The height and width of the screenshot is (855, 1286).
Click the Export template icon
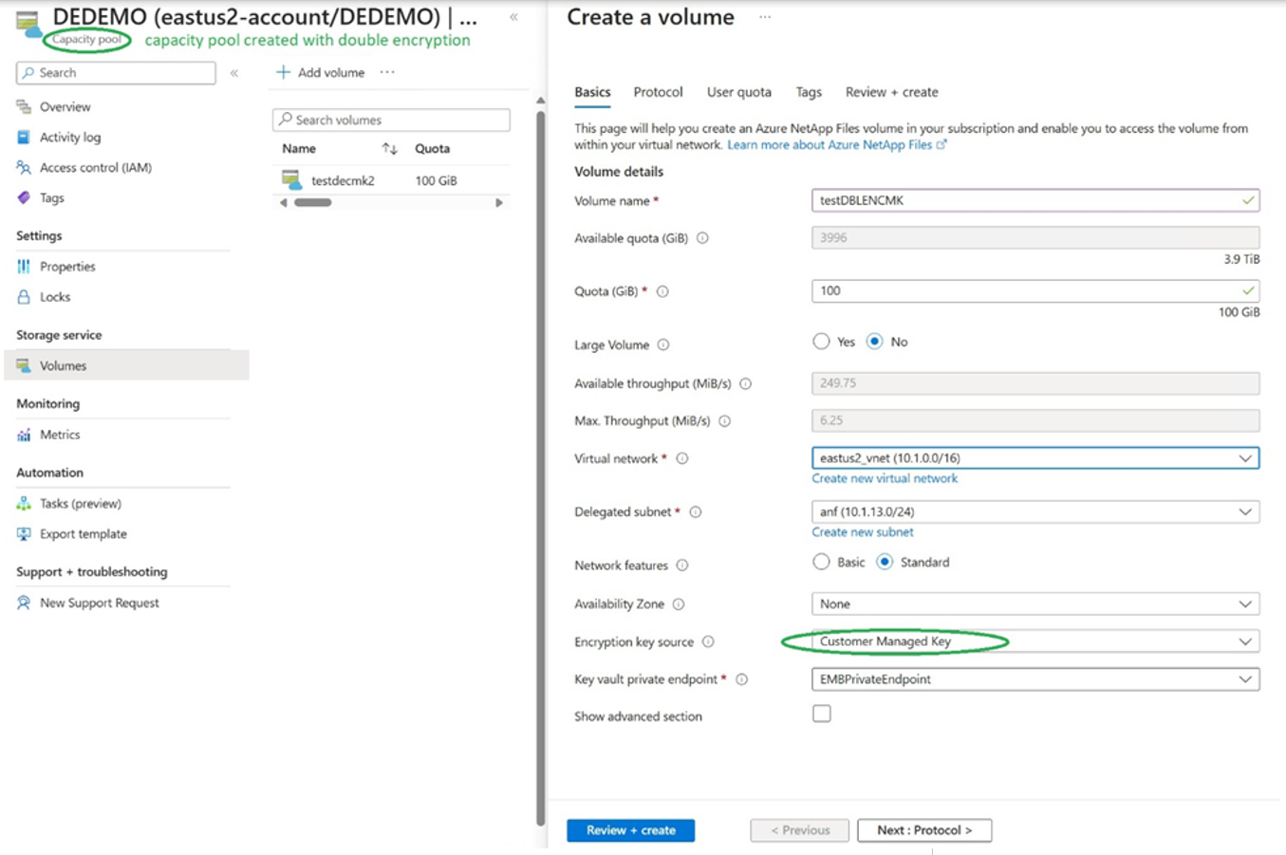[24, 534]
